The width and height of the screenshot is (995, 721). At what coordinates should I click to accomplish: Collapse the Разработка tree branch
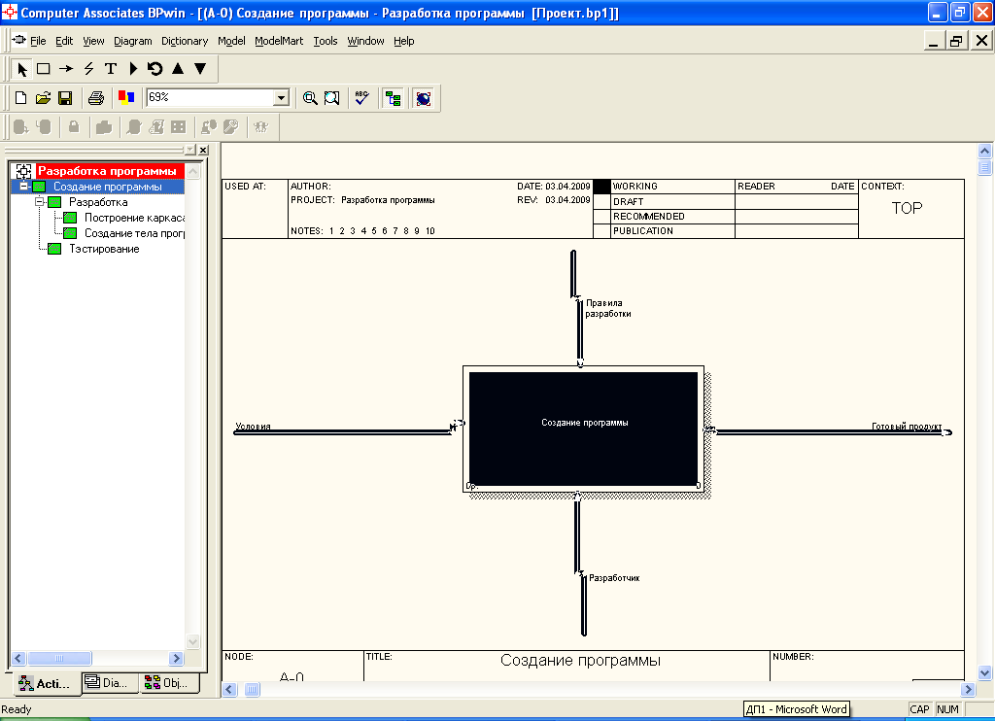click(39, 202)
